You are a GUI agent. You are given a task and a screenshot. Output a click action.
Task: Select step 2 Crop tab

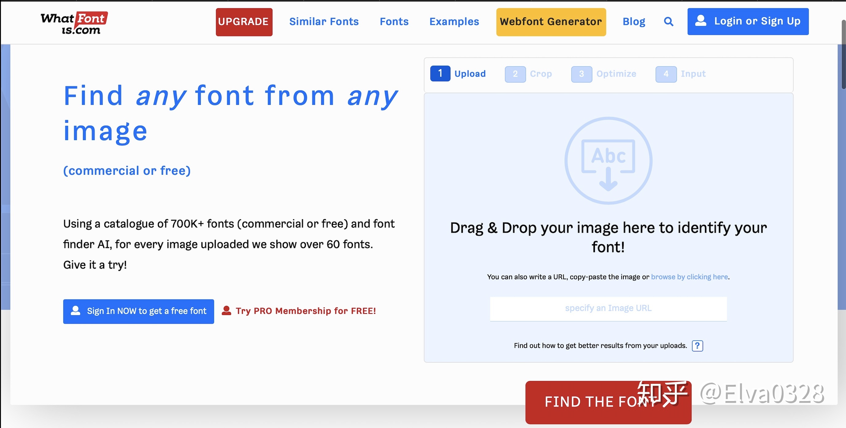(x=528, y=74)
